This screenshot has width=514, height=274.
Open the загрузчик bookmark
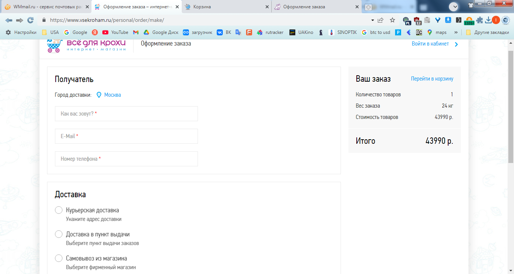pyautogui.click(x=198, y=32)
